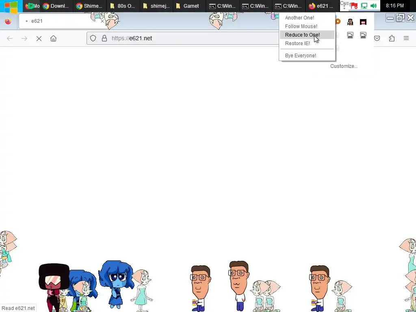Close the Firefox window
Screen dimensions: 416x312
410,18
